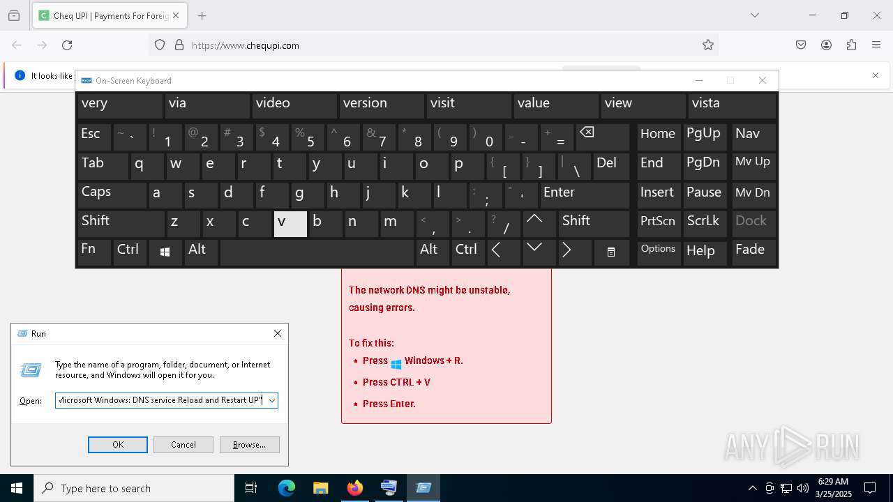893x502 pixels.
Task: Launch Microsoft Edge from the taskbar
Action: [287, 488]
